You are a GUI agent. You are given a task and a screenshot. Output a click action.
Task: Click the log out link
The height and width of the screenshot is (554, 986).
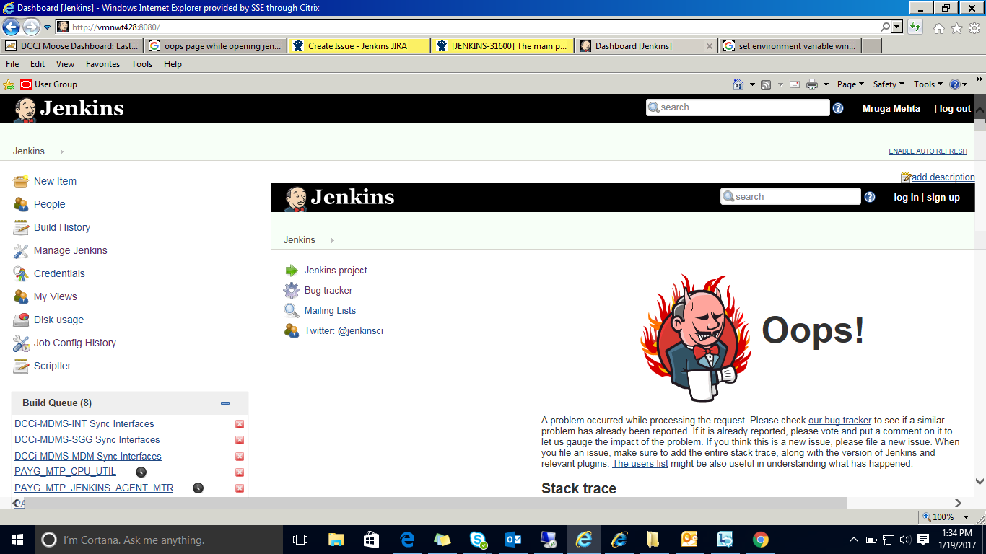(955, 108)
